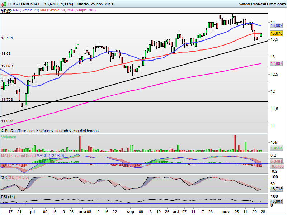
Task: Click the 25 nov 2013 date header
Action: tap(102, 4)
